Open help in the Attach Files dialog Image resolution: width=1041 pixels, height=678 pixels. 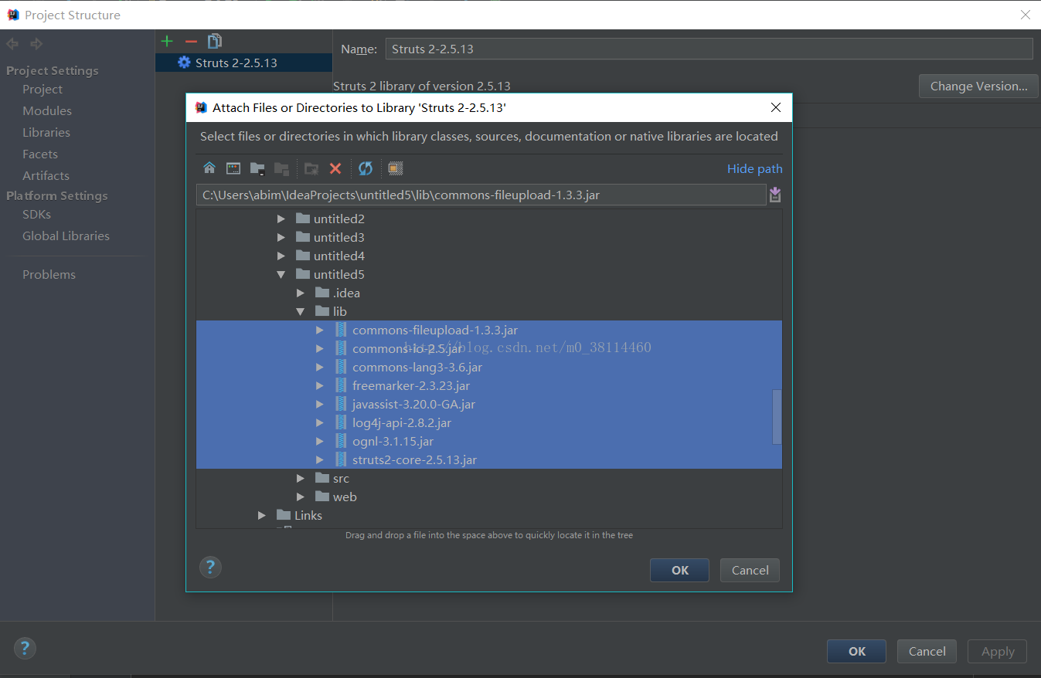coord(210,568)
